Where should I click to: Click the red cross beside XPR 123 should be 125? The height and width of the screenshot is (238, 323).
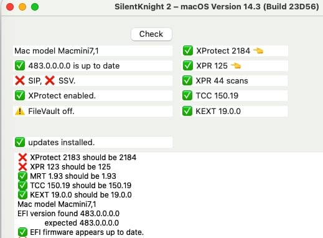click(22, 167)
